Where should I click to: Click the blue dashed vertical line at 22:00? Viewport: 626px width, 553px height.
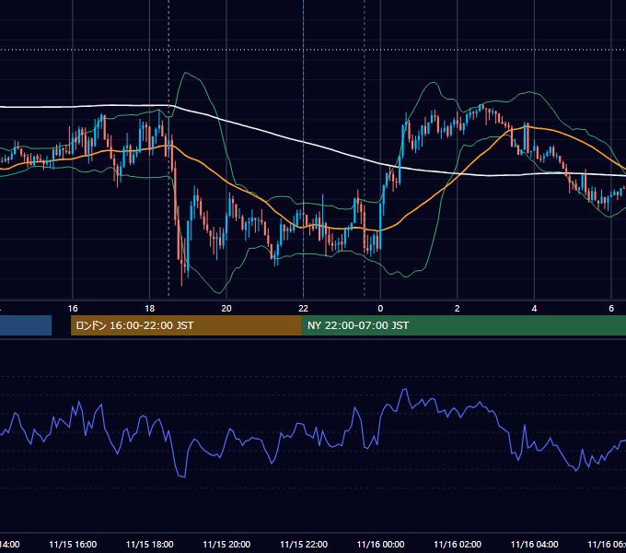pyautogui.click(x=304, y=148)
